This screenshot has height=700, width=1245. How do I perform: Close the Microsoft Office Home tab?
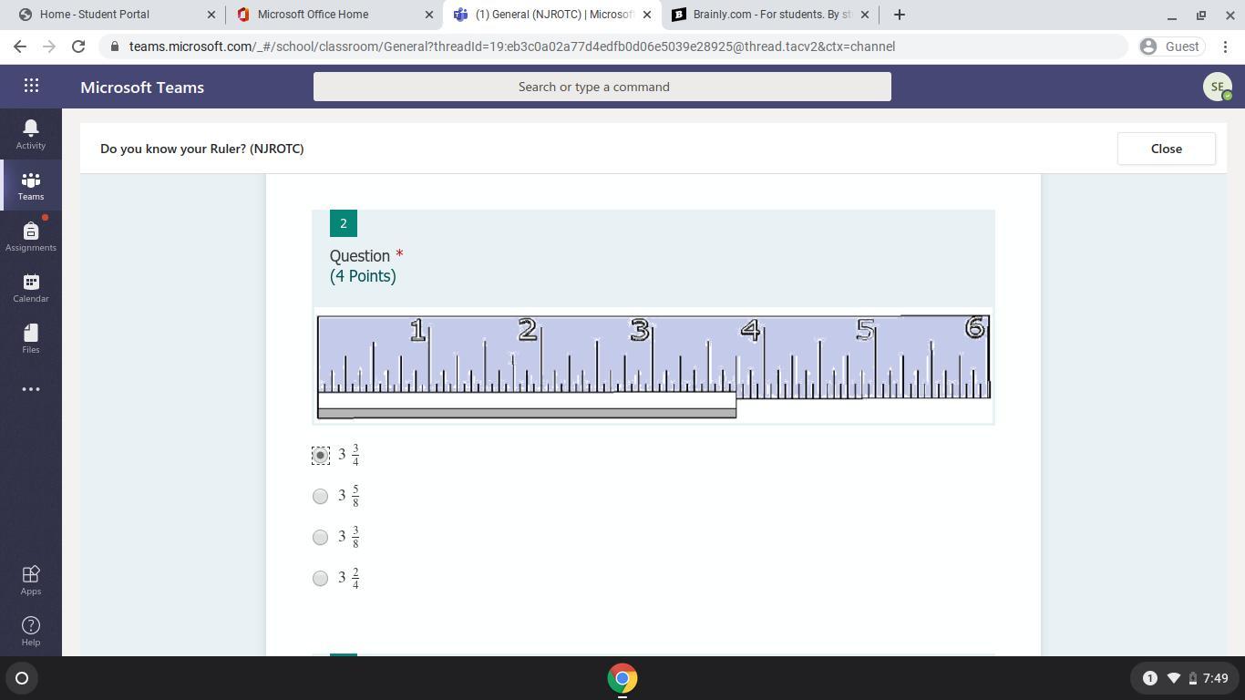click(x=429, y=15)
